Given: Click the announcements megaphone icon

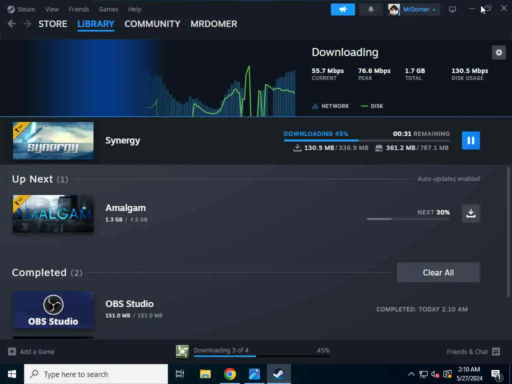Looking at the screenshot, I should pyautogui.click(x=343, y=9).
